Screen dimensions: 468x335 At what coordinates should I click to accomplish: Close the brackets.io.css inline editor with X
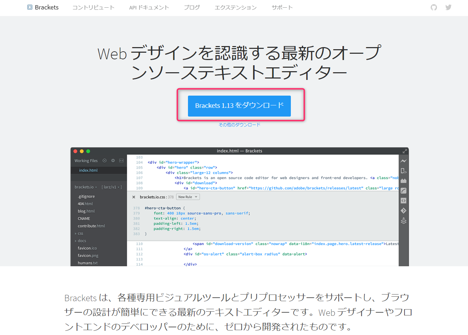tap(134, 197)
